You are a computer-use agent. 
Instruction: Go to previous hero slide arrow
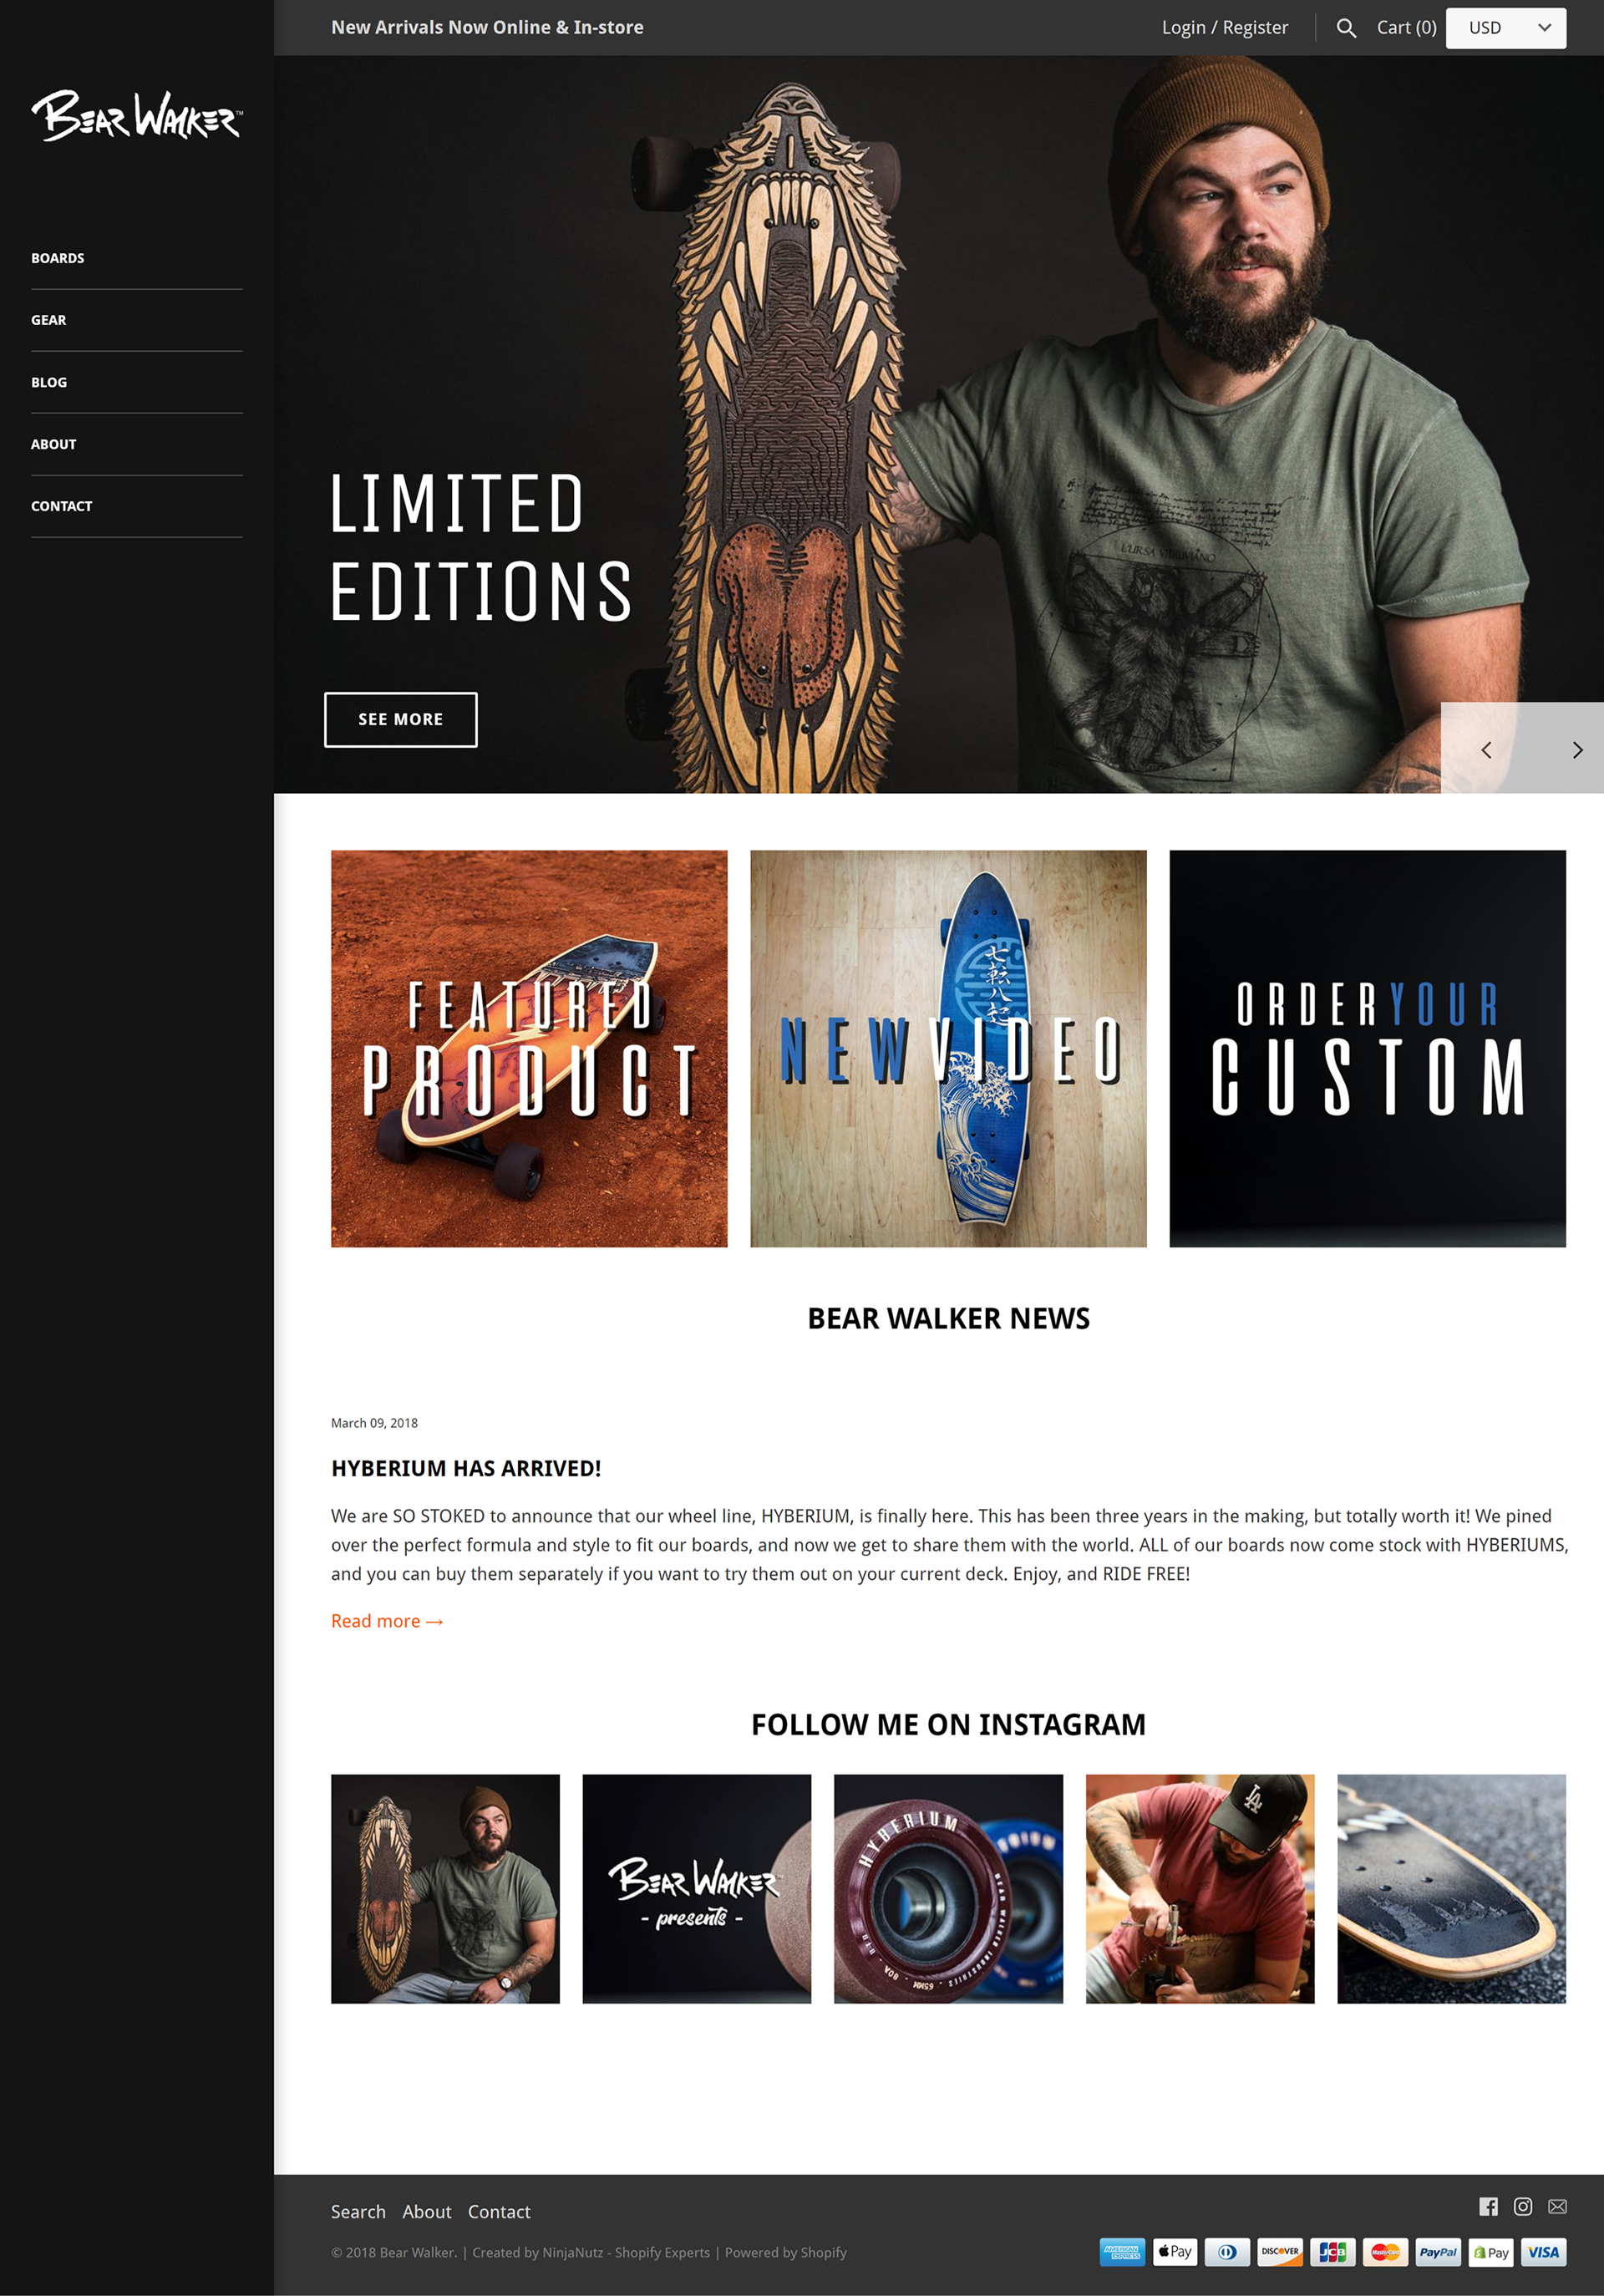click(x=1486, y=749)
